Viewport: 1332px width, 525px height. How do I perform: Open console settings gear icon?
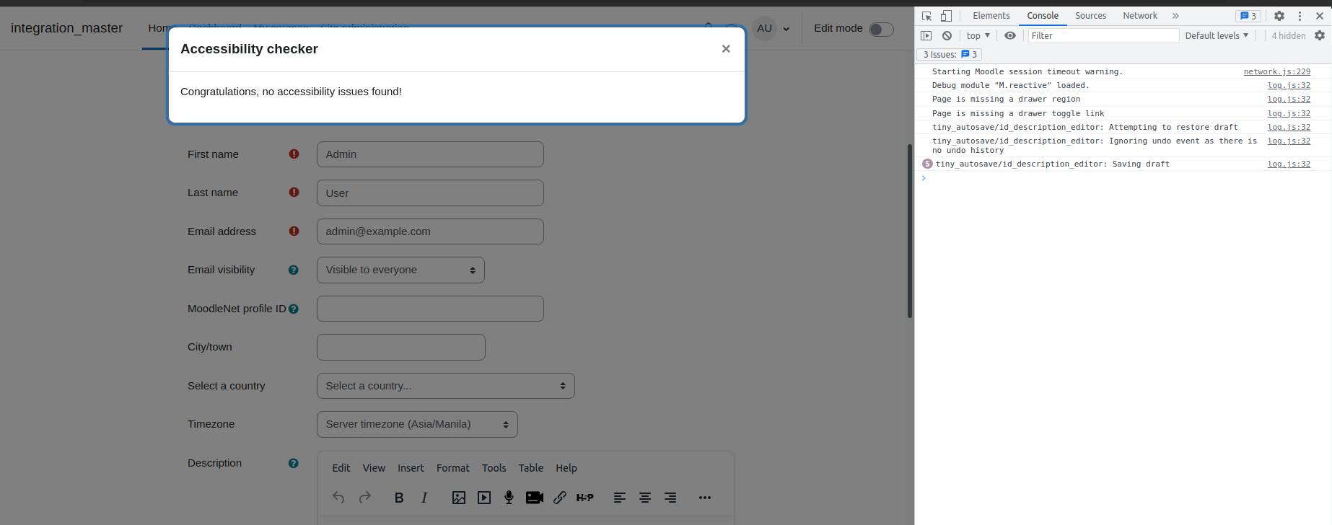click(x=1320, y=35)
